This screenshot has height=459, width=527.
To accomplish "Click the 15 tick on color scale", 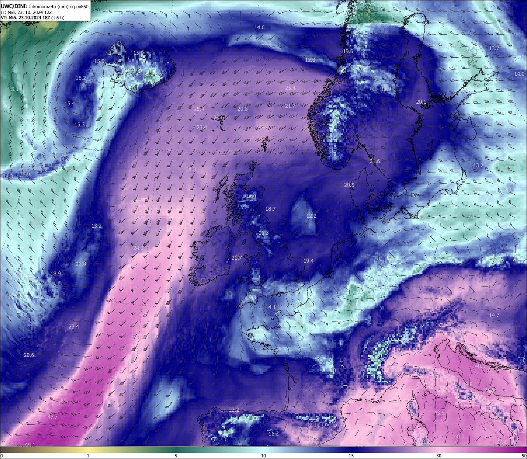I will pos(351,456).
